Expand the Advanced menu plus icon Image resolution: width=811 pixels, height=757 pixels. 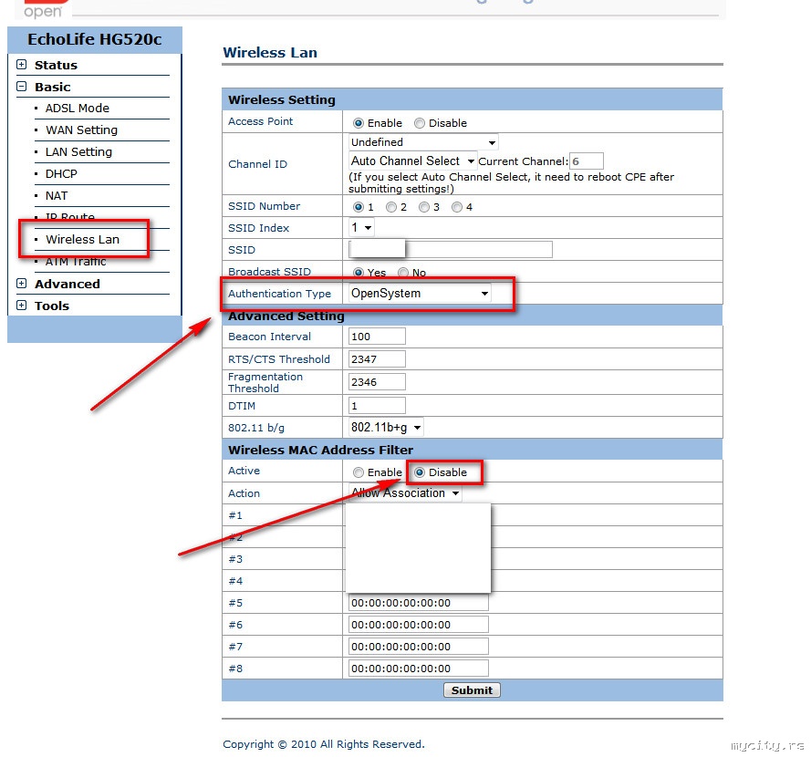click(x=21, y=284)
